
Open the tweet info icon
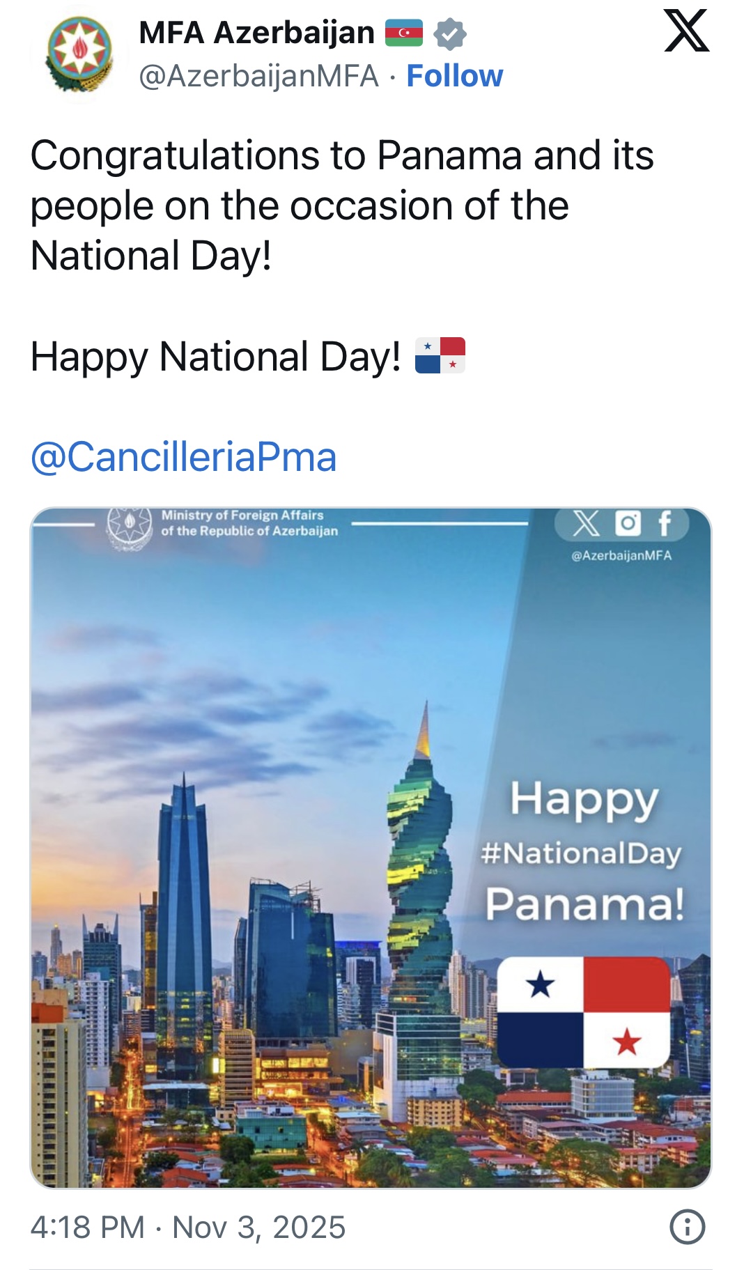[687, 1227]
